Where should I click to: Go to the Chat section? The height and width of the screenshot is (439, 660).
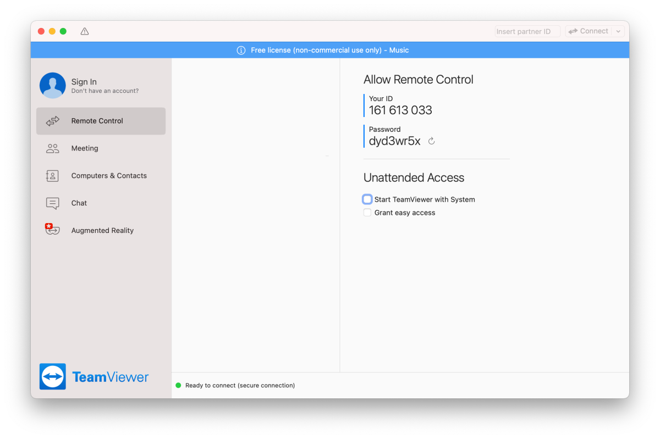click(101, 203)
